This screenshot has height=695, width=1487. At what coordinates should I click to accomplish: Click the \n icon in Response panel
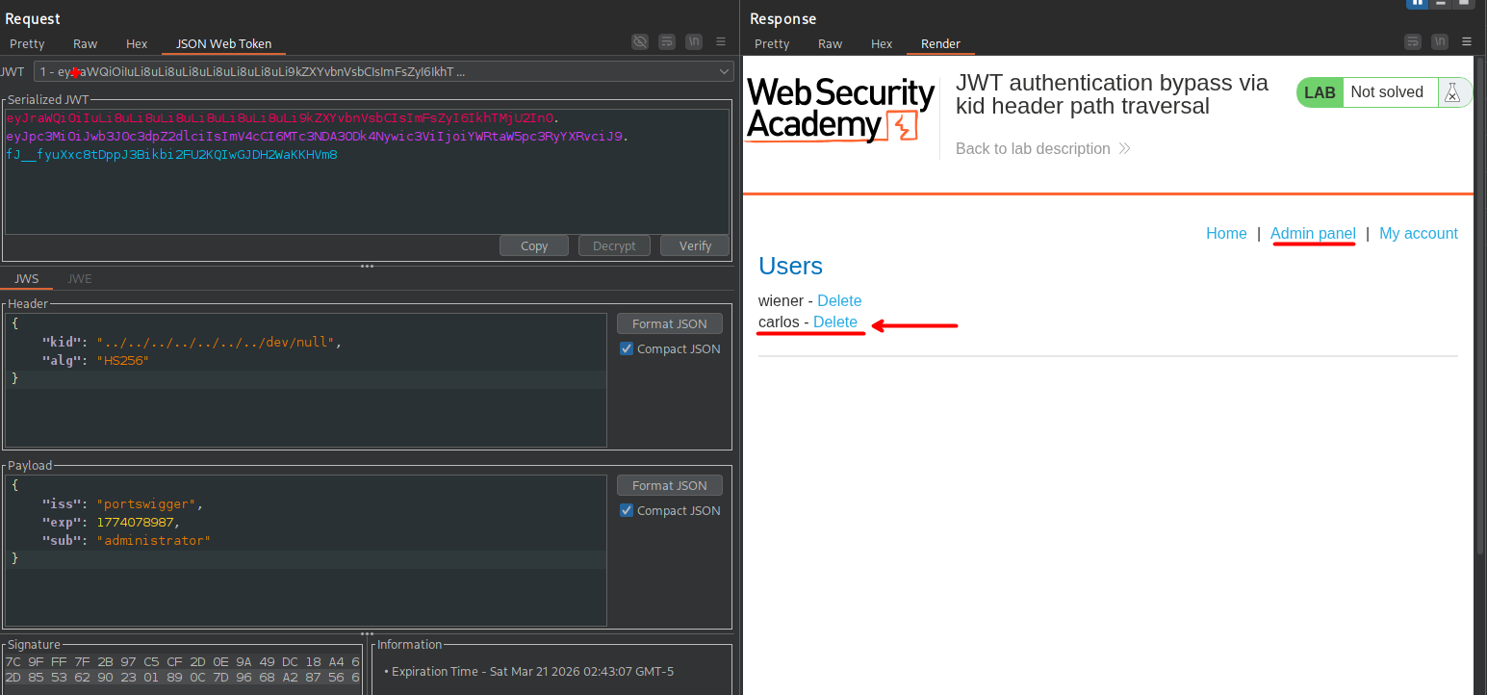[x=1439, y=41]
